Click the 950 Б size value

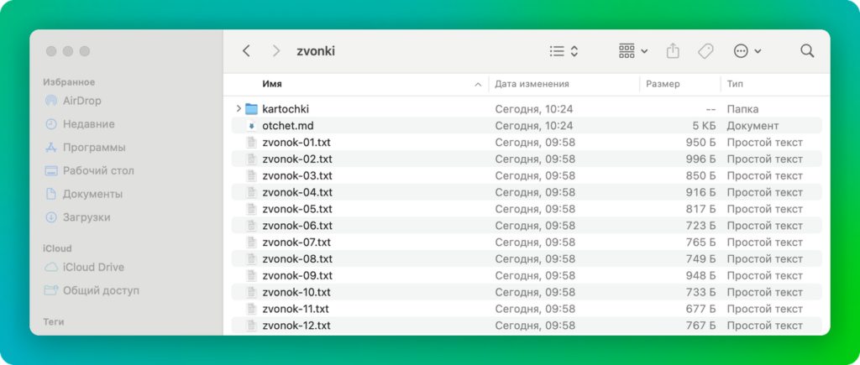[700, 143]
